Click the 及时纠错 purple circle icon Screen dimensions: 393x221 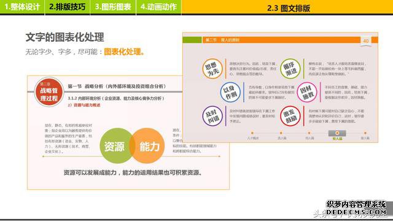[x=212, y=116]
